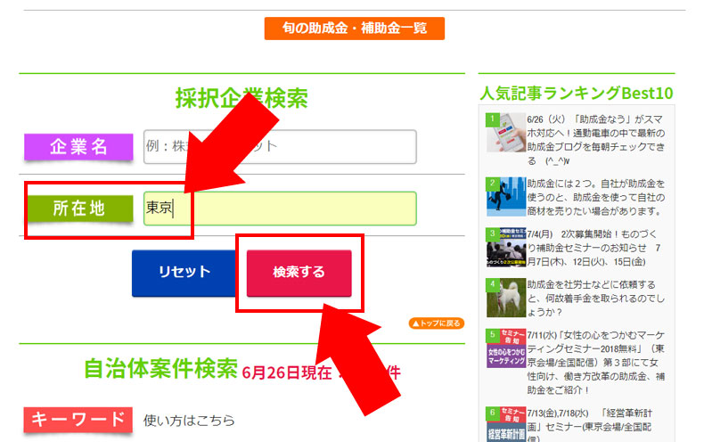Open the 助成金には２つ article link

594,197
